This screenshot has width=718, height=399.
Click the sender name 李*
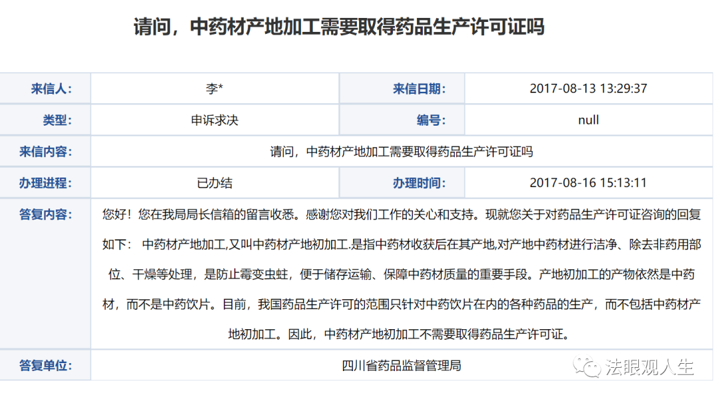(215, 88)
